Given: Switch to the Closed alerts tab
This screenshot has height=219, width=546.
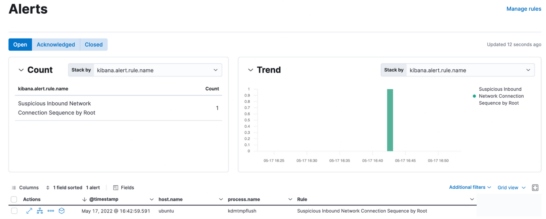Looking at the screenshot, I should coord(94,44).
